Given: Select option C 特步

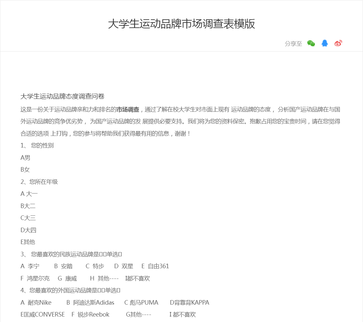Looking at the screenshot, I should [95, 266].
